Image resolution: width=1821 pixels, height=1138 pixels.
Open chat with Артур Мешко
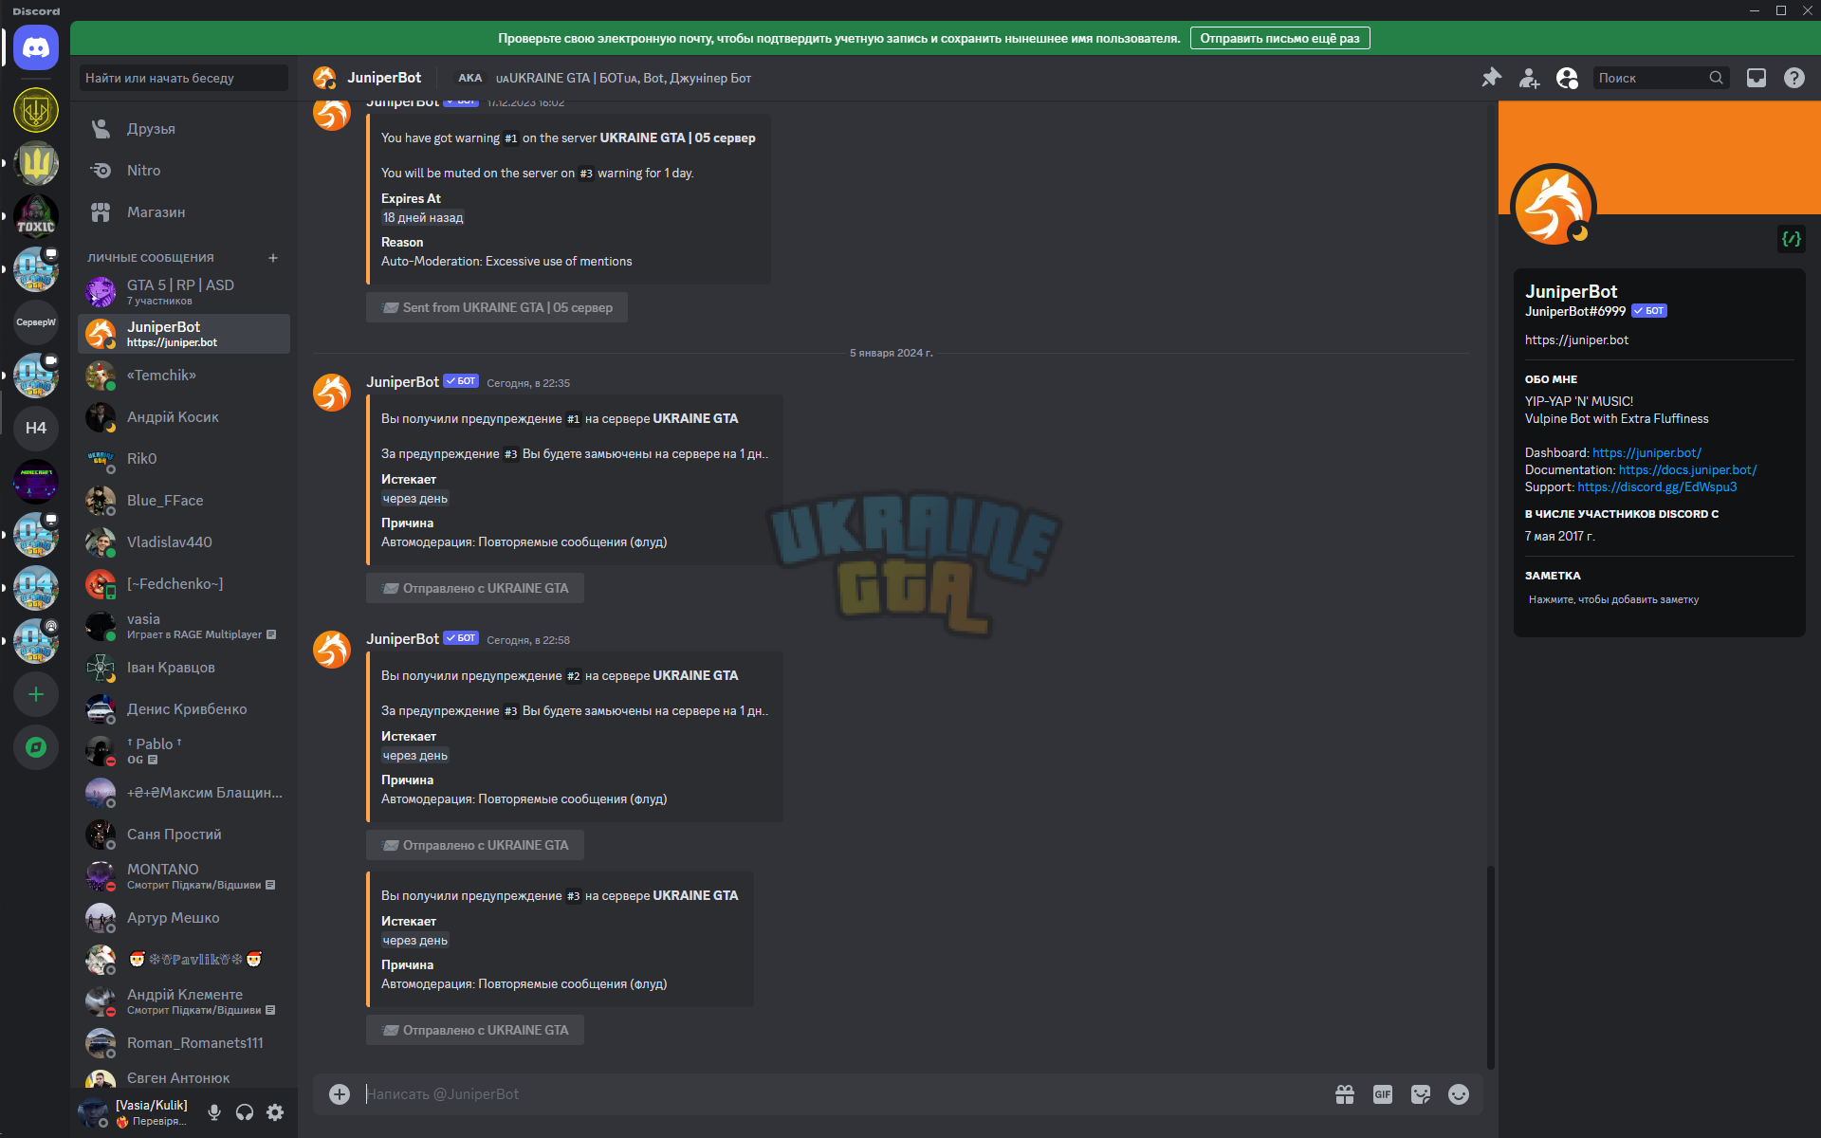tap(184, 918)
